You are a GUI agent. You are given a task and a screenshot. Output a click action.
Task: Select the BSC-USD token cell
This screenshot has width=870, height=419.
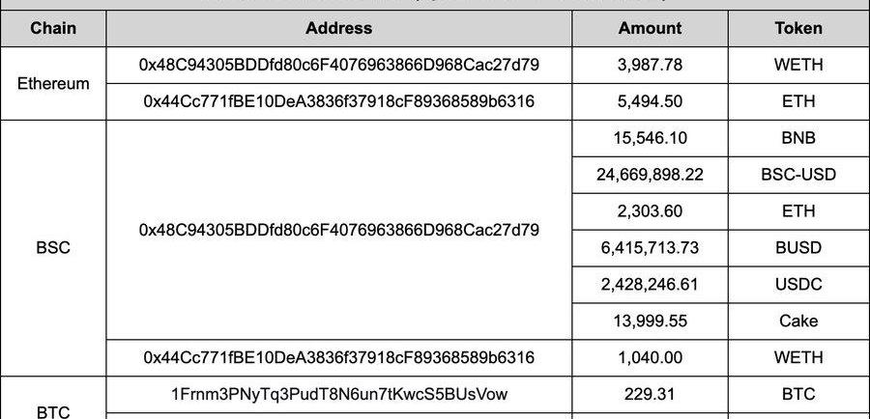[798, 175]
